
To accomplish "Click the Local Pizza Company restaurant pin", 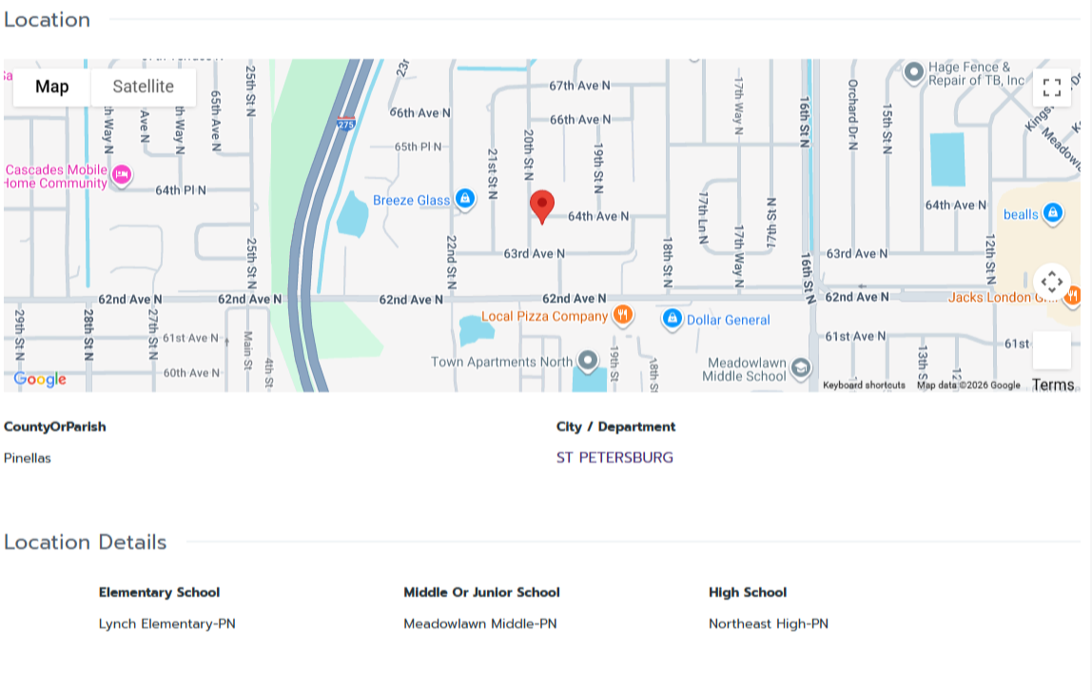I will [x=624, y=313].
